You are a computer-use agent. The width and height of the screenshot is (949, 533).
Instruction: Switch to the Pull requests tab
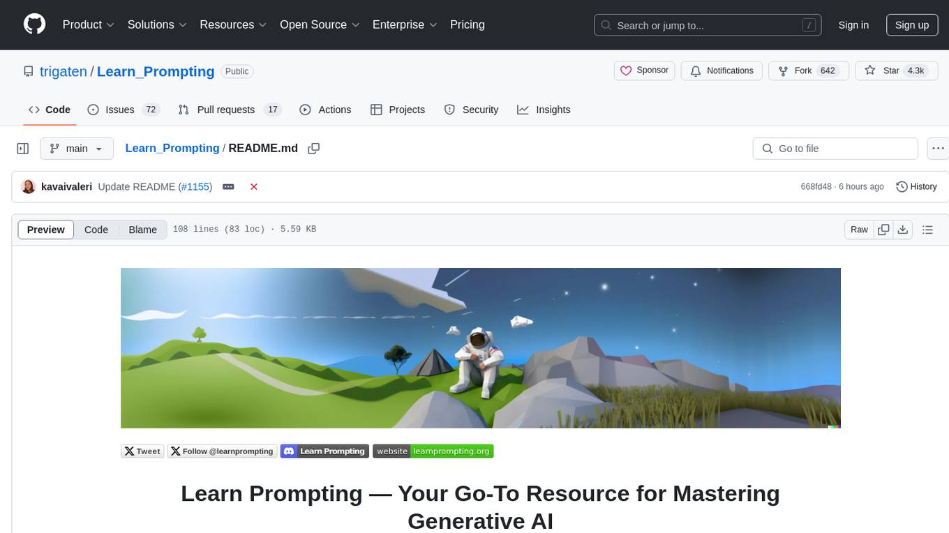point(229,110)
